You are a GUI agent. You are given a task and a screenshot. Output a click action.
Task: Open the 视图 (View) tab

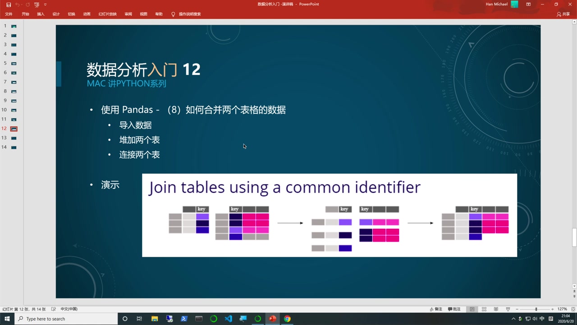[143, 14]
